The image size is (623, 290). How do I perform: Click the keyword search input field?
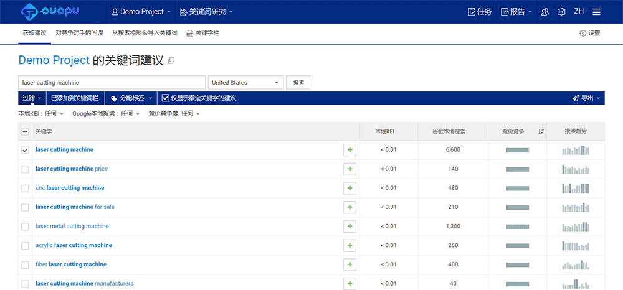(x=112, y=83)
